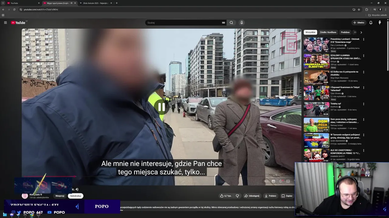This screenshot has height=218, width=389.
Task: Select the Podobne filter chip
Action: (x=345, y=32)
